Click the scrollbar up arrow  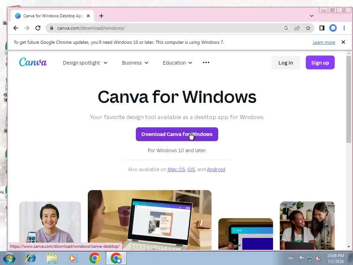point(349,53)
